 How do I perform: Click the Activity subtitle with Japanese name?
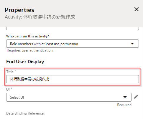tap(40, 17)
